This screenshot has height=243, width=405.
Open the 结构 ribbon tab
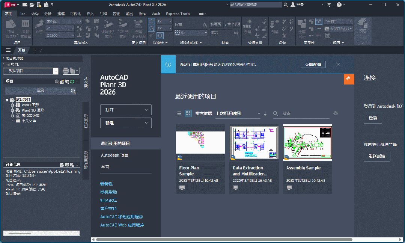pyautogui.click(x=35, y=14)
